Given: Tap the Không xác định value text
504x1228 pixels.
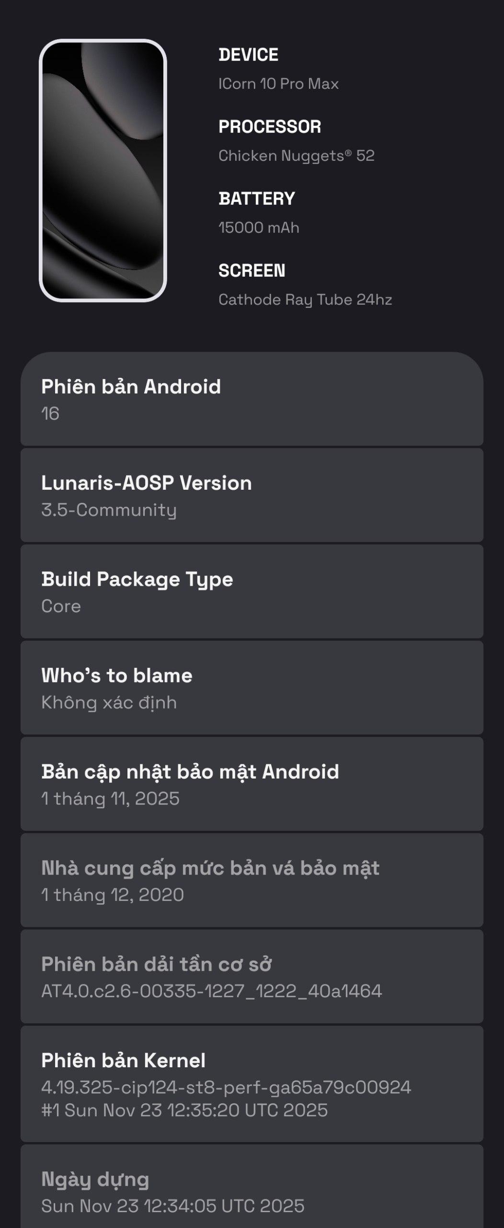Looking at the screenshot, I should click(x=109, y=702).
